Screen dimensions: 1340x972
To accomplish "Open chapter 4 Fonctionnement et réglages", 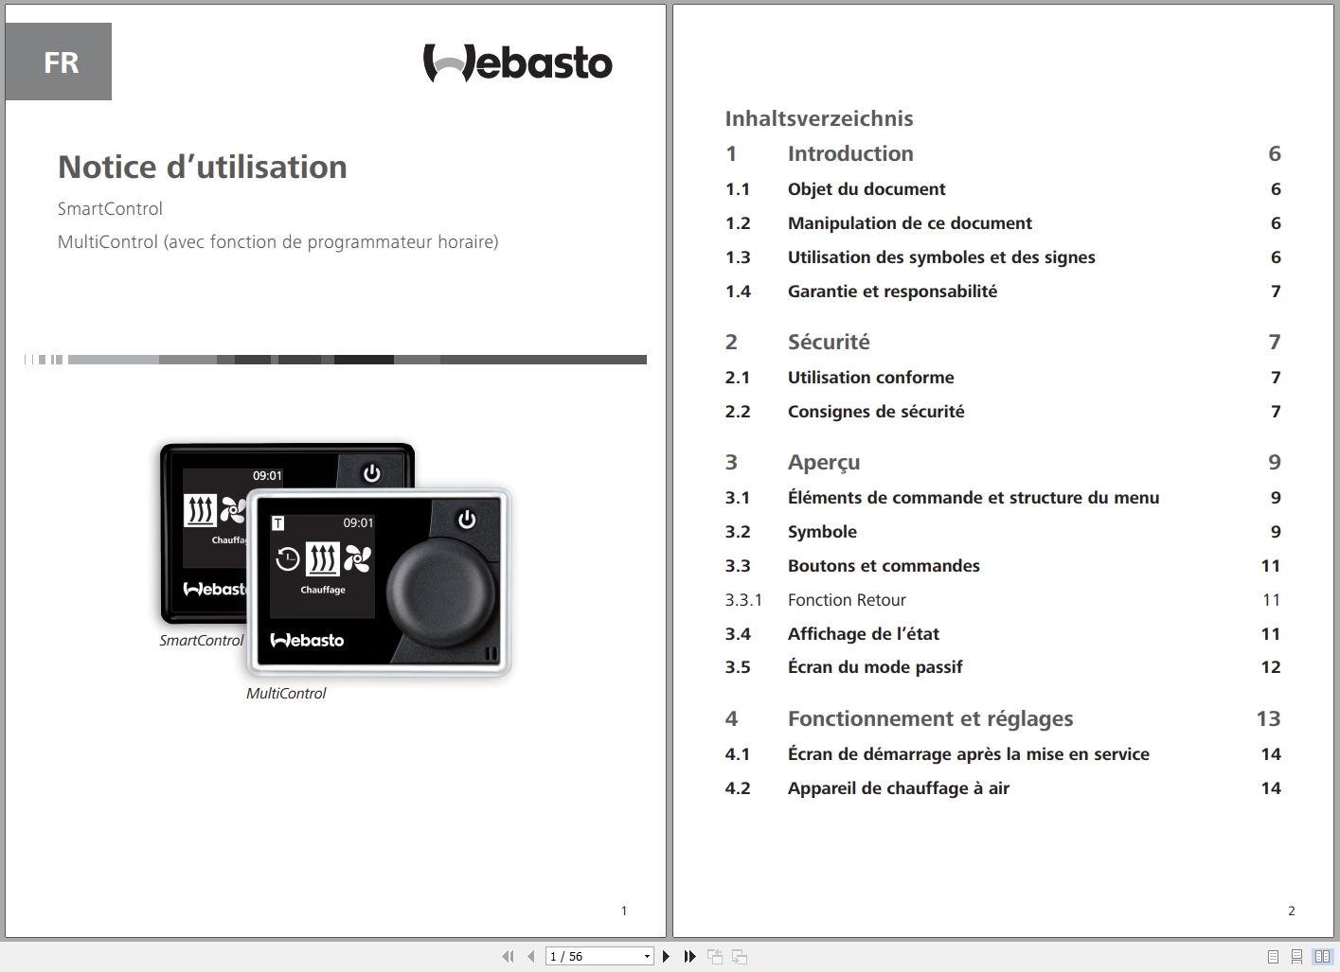I will pos(930,718).
